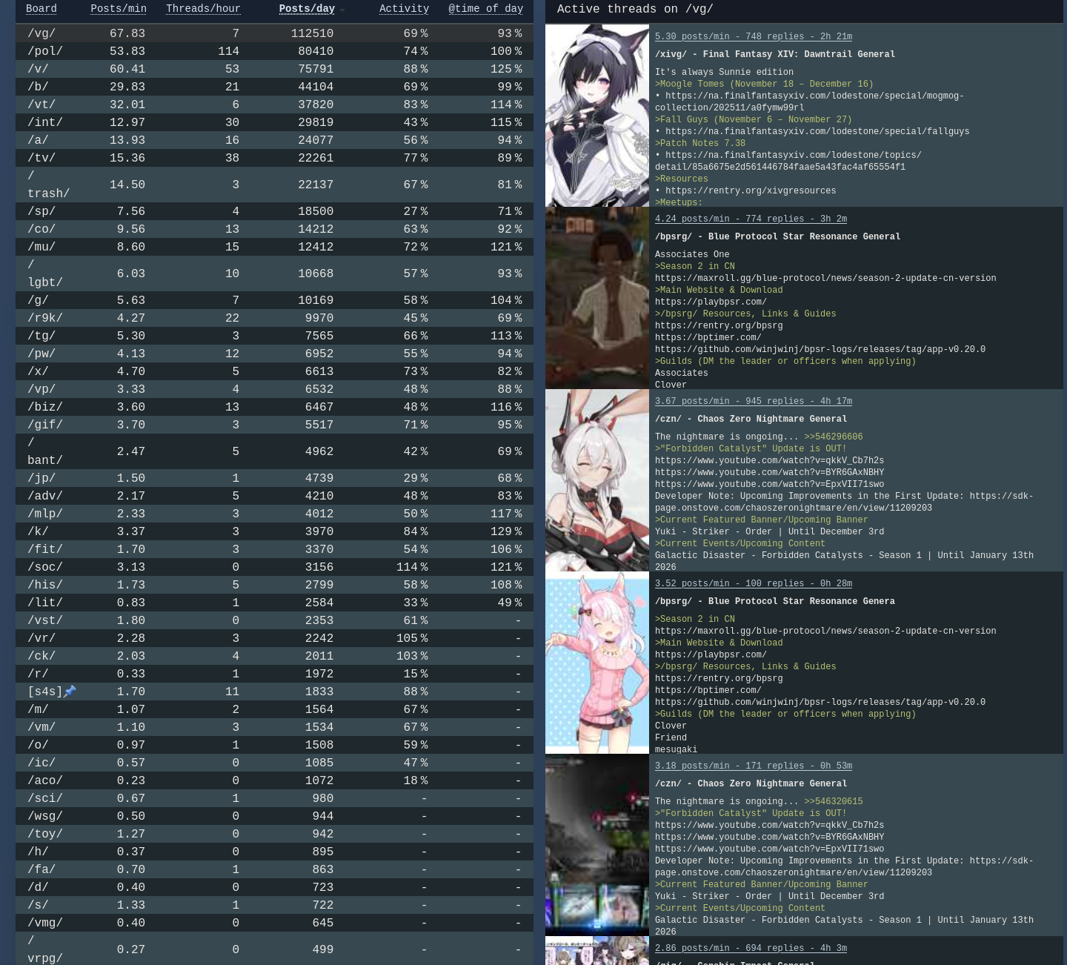Open the 3.67 posts/min - 945 replies link
Image resolution: width=1067 pixels, height=965 pixels.
pyautogui.click(x=754, y=401)
